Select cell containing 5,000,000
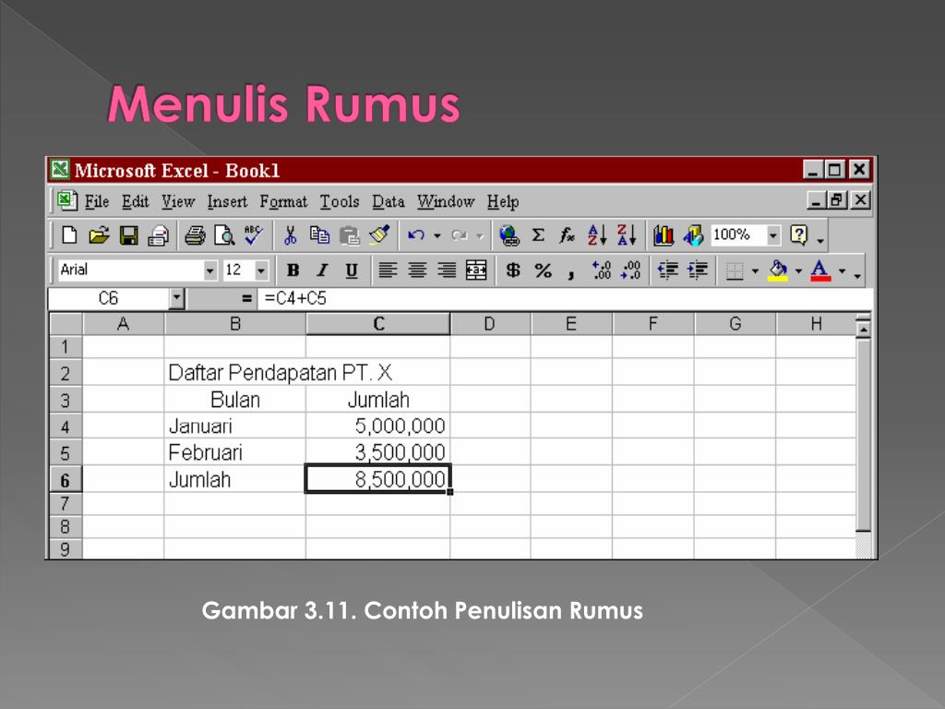The image size is (945, 709). point(377,426)
